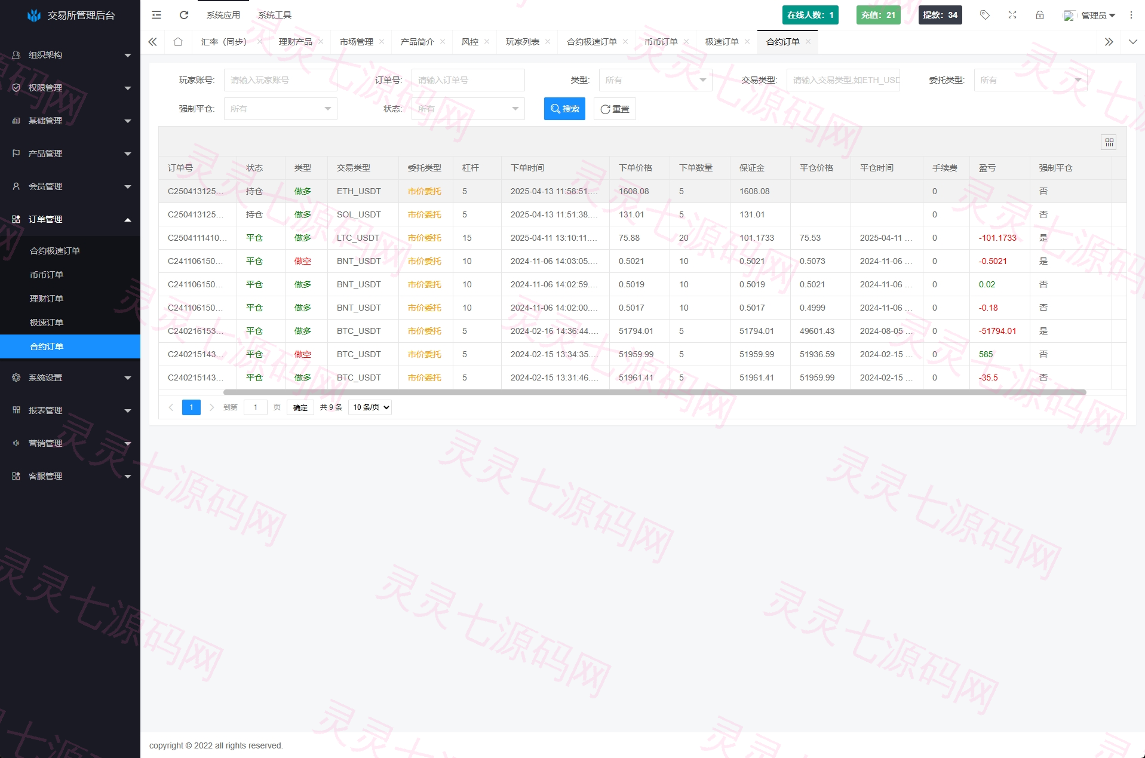The width and height of the screenshot is (1145, 758).
Task: Focus the 玩家账号 input field
Action: (x=281, y=80)
